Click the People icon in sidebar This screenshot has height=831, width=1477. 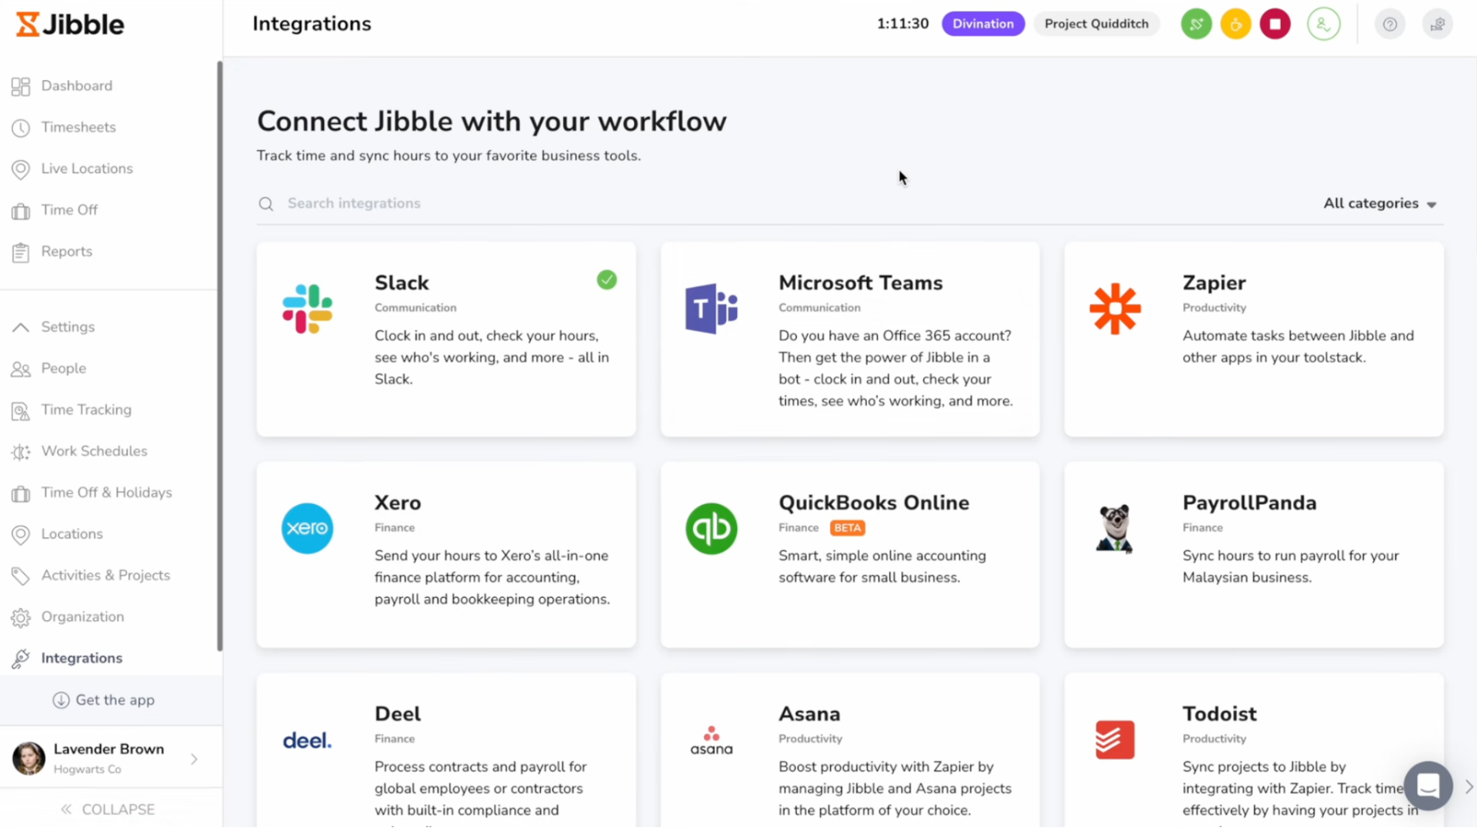[21, 369]
